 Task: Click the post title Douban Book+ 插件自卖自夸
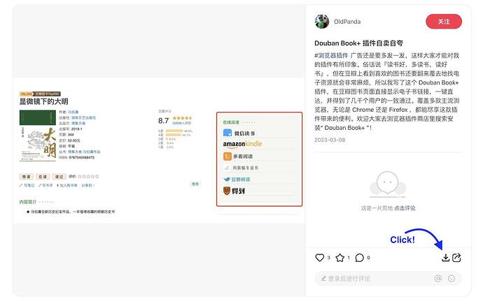(x=358, y=43)
